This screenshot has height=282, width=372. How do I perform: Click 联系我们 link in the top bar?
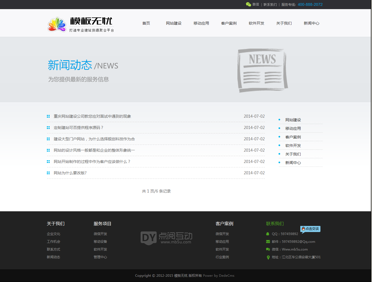(270, 5)
